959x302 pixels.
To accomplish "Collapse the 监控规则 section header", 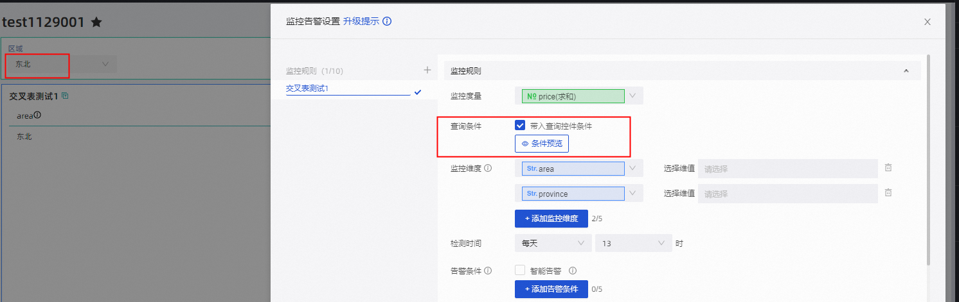I will click(906, 71).
